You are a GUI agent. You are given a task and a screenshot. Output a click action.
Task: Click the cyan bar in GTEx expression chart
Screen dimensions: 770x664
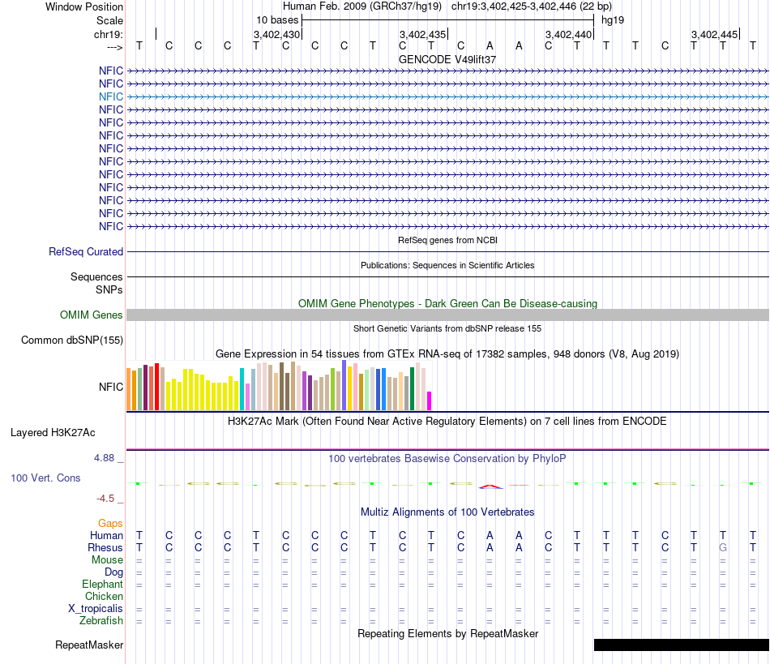[x=242, y=389]
